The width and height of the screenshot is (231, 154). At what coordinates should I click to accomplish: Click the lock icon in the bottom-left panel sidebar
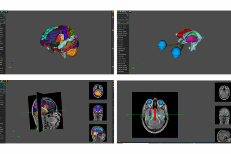tap(4, 84)
